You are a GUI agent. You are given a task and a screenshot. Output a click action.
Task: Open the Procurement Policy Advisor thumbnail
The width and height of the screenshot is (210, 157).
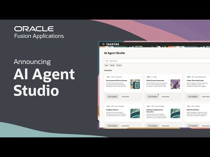click(135, 84)
